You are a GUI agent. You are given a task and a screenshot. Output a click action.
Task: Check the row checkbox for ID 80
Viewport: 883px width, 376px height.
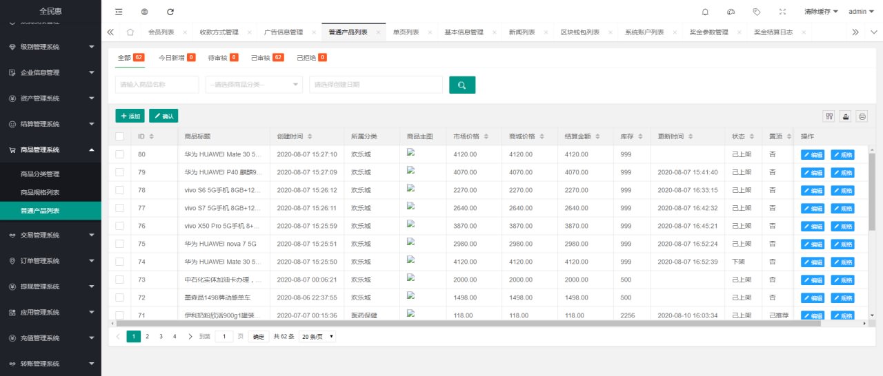click(120, 154)
